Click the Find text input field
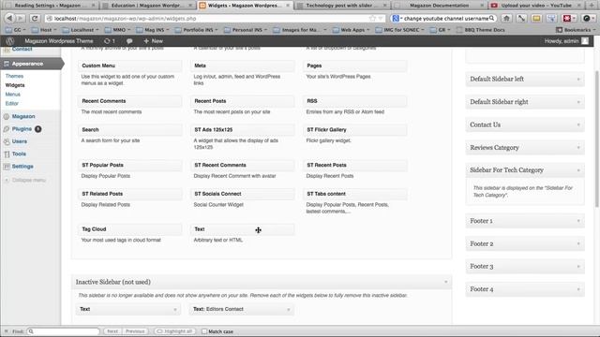The image size is (600, 337). tap(63, 331)
